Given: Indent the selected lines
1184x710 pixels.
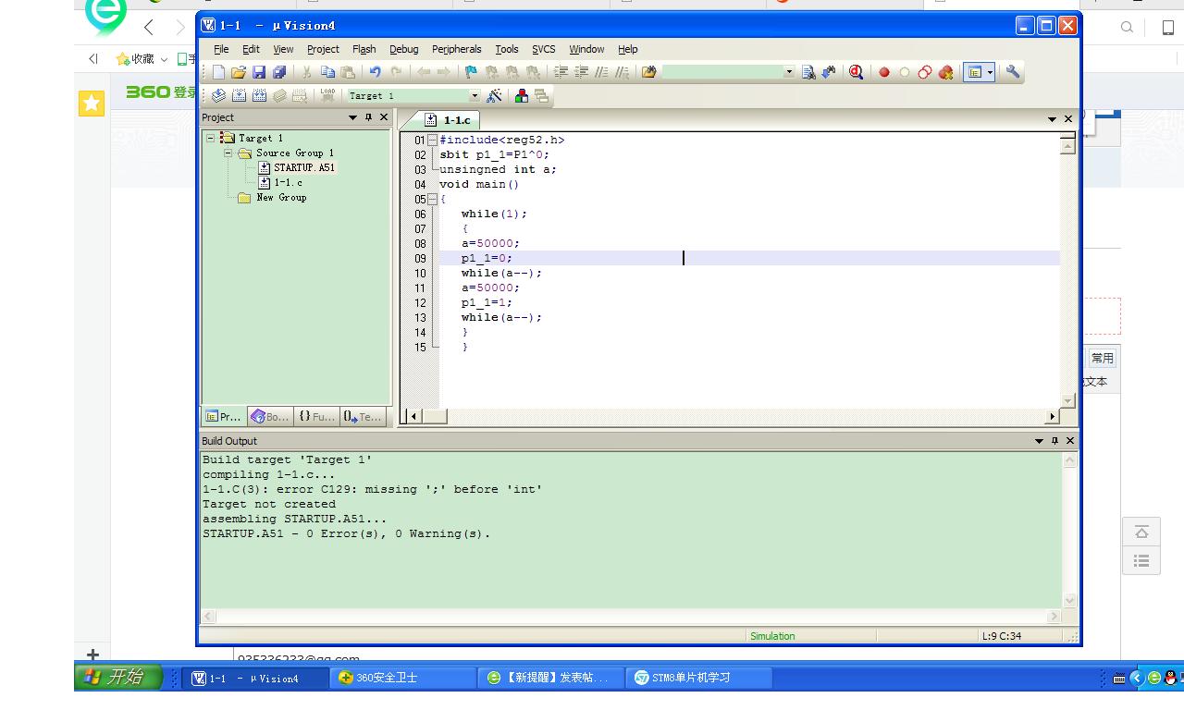Looking at the screenshot, I should pos(561,72).
